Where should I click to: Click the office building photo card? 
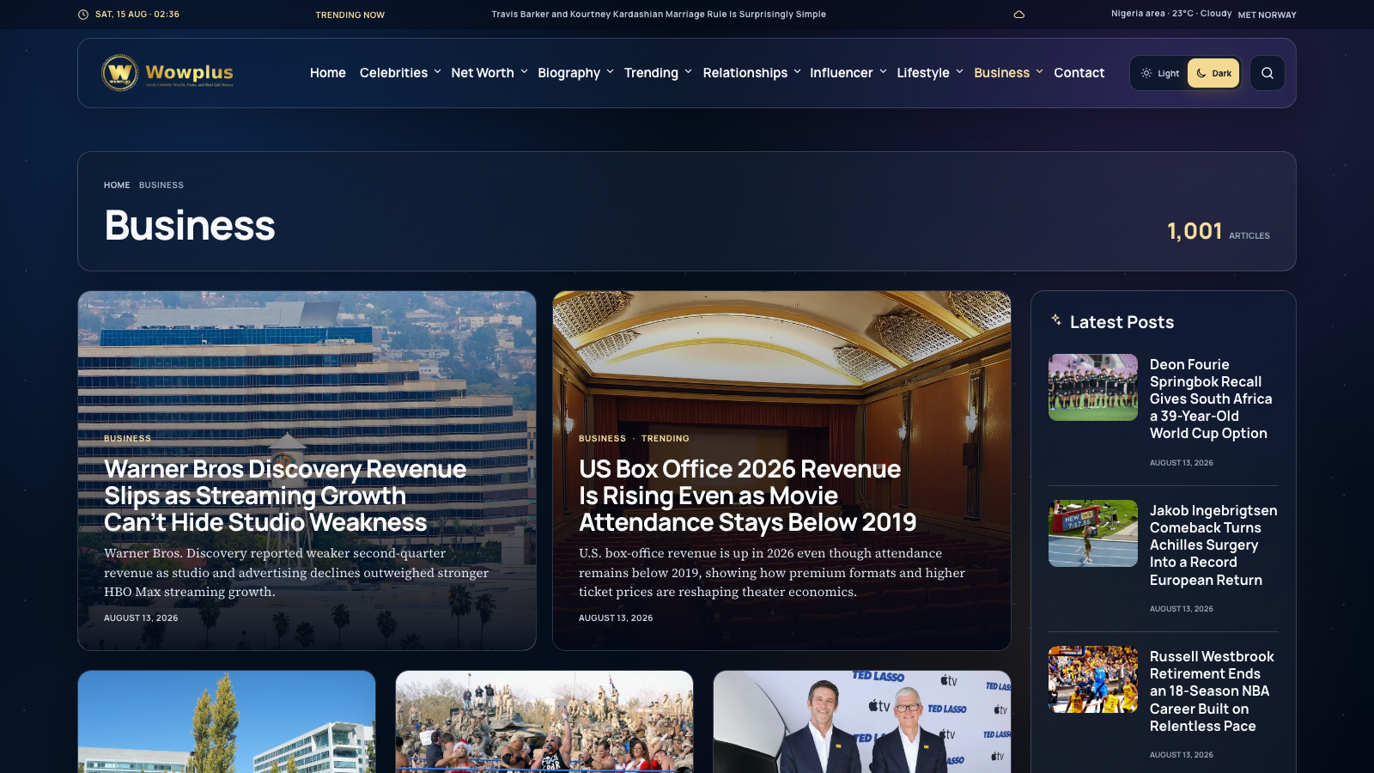pyautogui.click(x=227, y=721)
